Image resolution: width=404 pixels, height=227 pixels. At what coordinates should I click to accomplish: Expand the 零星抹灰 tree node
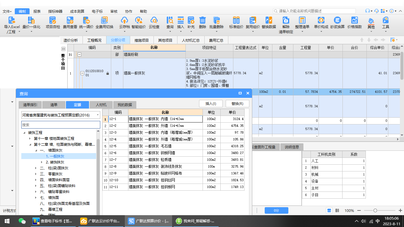point(35,174)
